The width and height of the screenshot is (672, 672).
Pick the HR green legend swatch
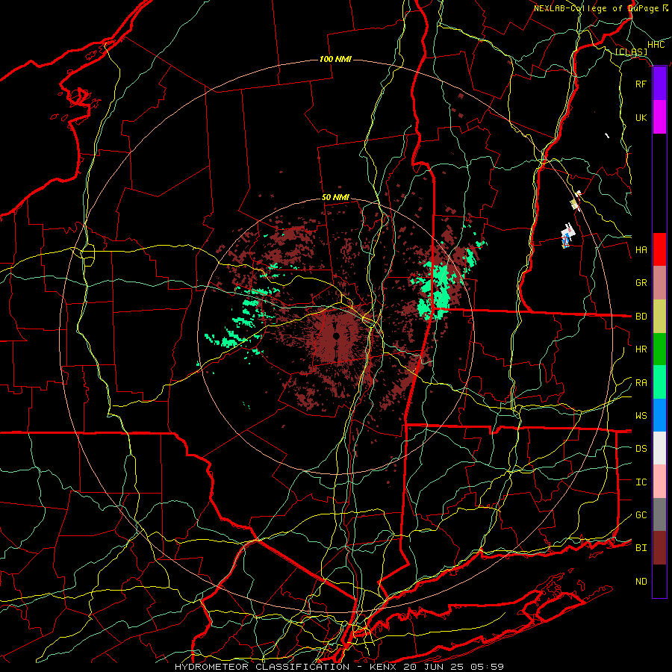659,349
